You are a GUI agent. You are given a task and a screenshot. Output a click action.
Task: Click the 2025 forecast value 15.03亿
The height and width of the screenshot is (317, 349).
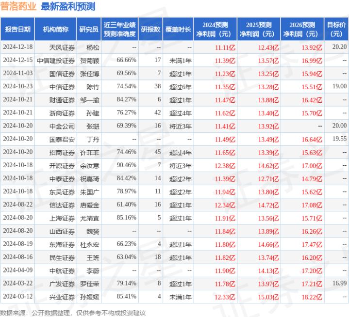tap(268, 297)
